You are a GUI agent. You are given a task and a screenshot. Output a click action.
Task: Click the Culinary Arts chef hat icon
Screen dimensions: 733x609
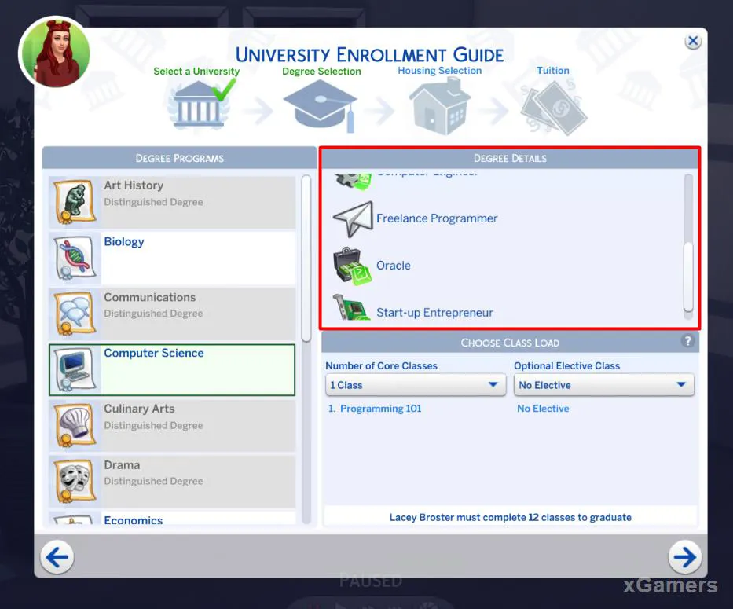pos(75,425)
